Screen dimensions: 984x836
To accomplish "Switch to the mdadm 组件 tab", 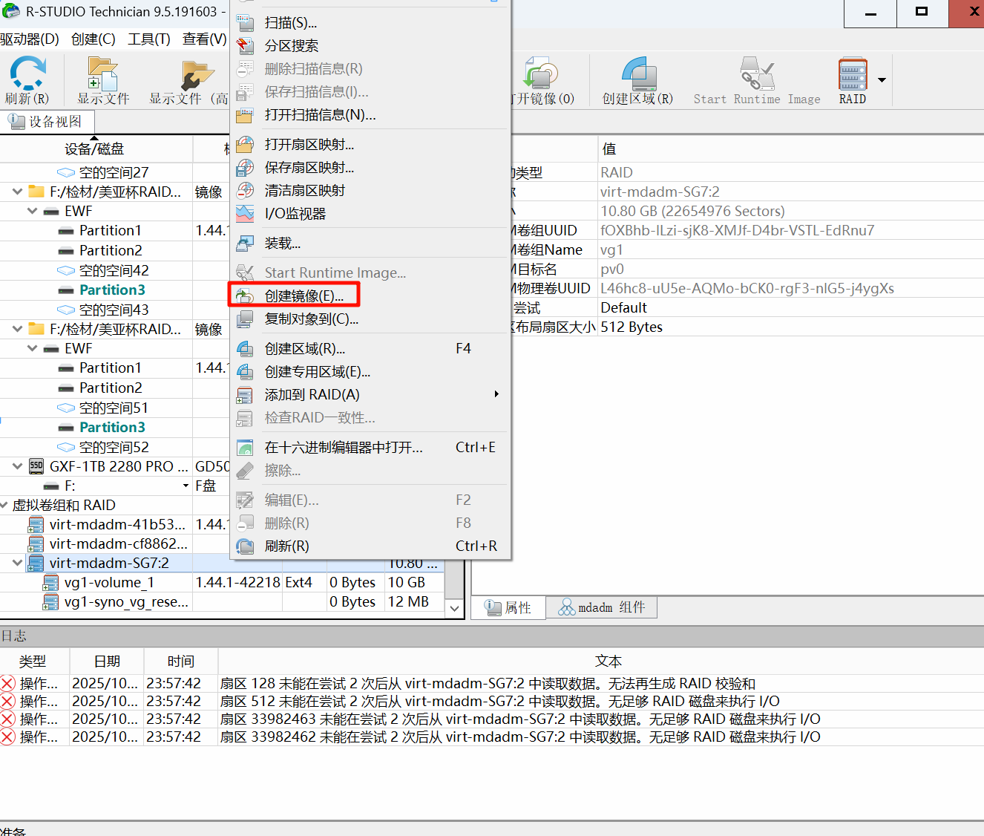I will [602, 608].
